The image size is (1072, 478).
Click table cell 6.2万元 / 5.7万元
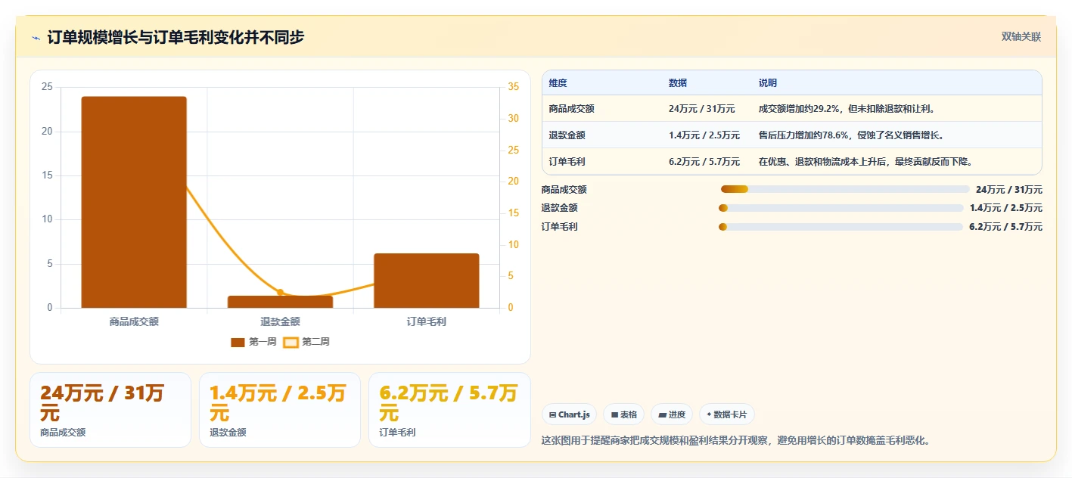pos(704,162)
